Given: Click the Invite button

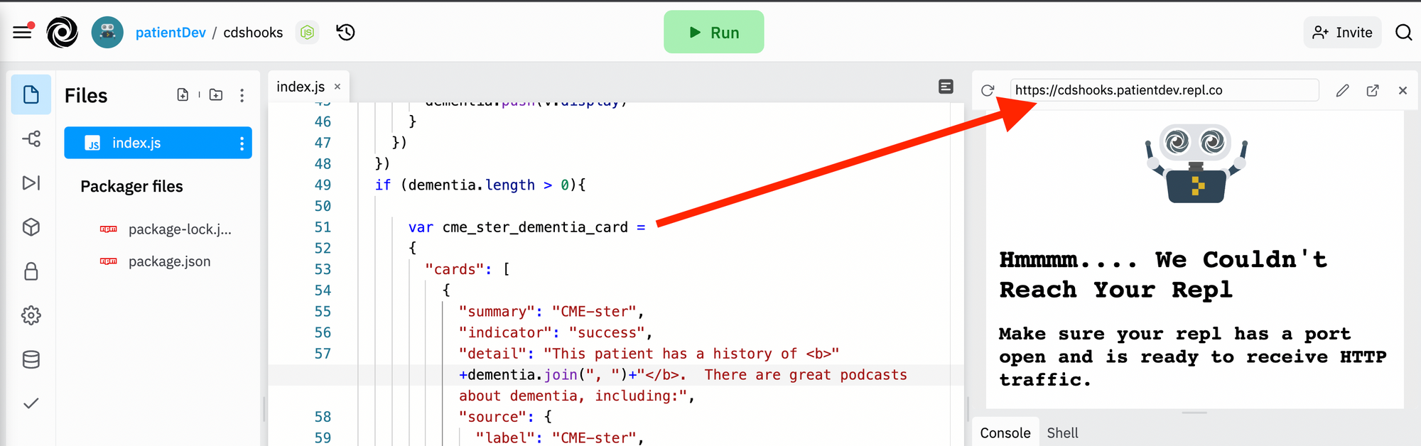Looking at the screenshot, I should tap(1342, 33).
